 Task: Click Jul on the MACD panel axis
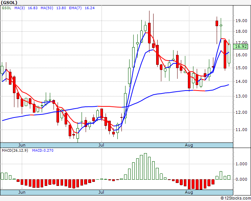point(101,192)
